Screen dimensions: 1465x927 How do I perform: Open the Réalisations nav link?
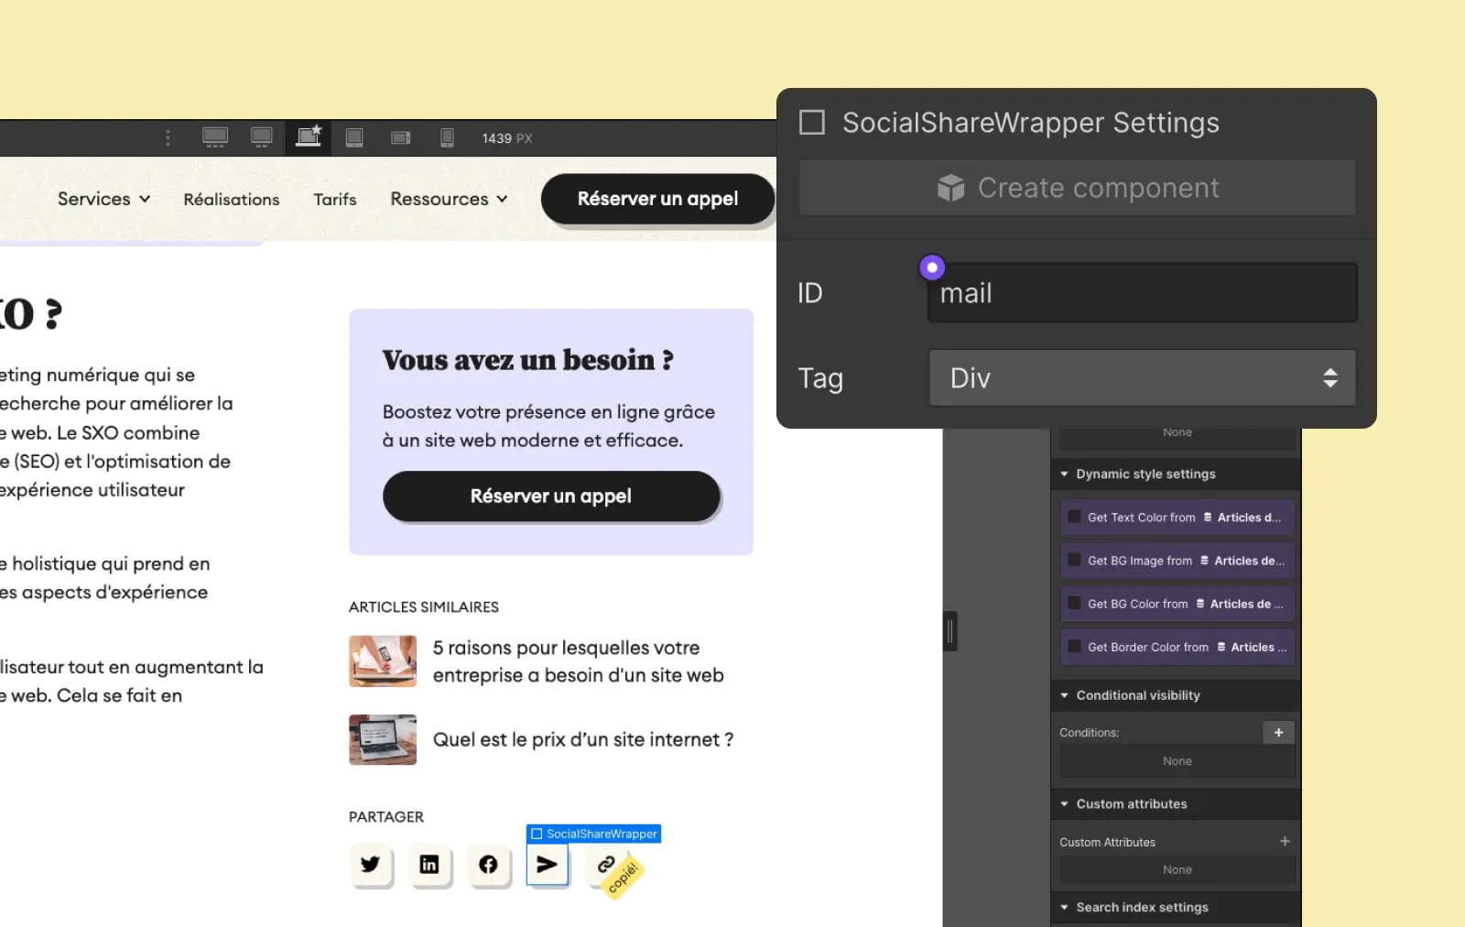click(232, 199)
